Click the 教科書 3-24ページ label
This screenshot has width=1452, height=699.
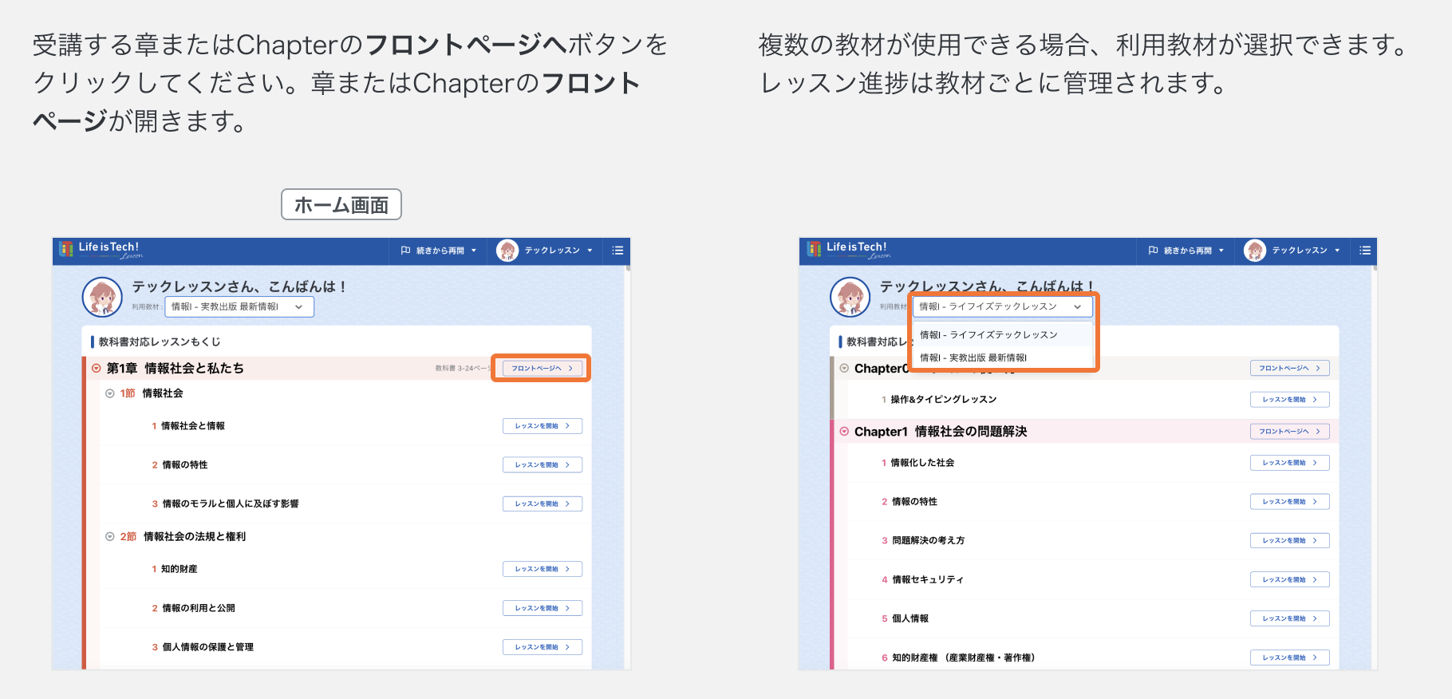463,369
